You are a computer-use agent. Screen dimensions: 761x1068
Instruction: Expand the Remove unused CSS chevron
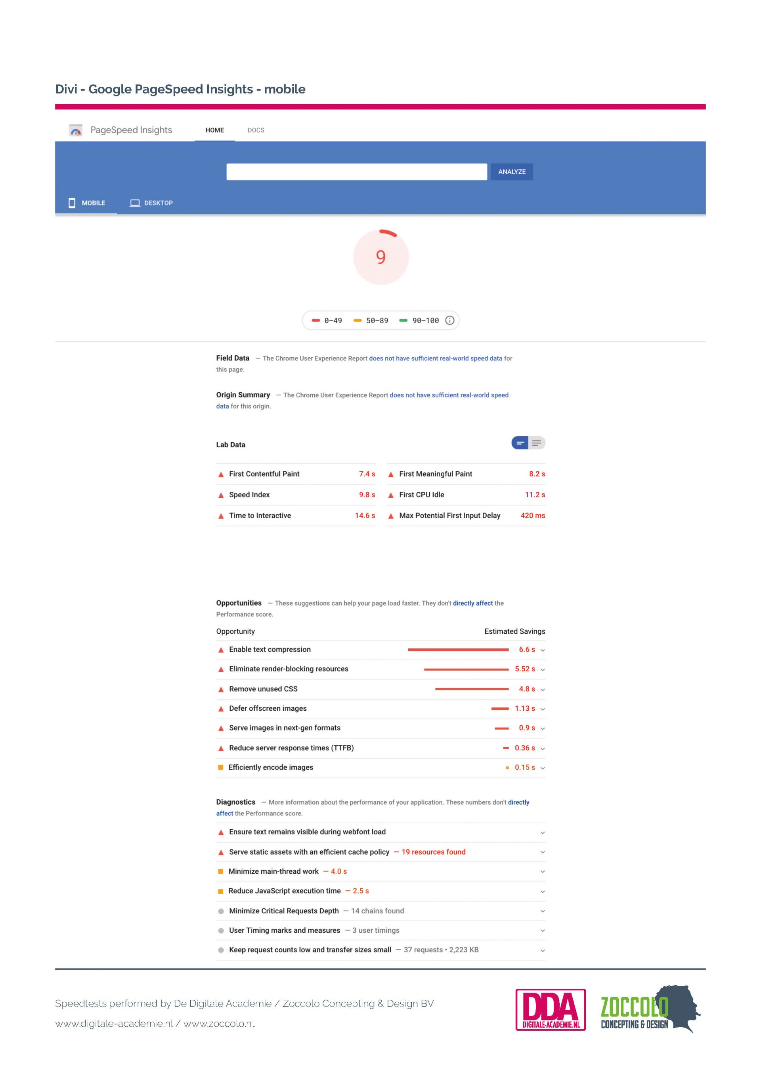pos(543,690)
